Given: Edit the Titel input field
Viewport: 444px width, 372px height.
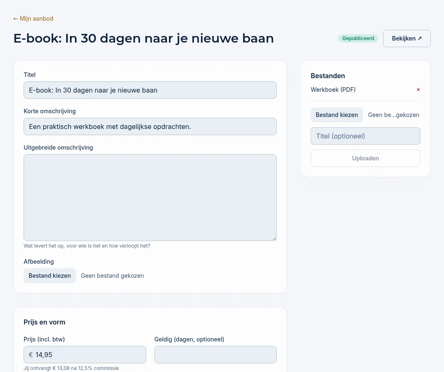Looking at the screenshot, I should tap(150, 90).
